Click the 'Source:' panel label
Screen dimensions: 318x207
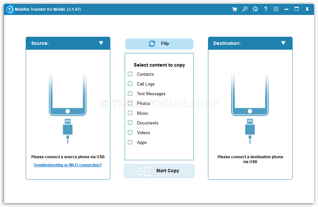tap(40, 43)
